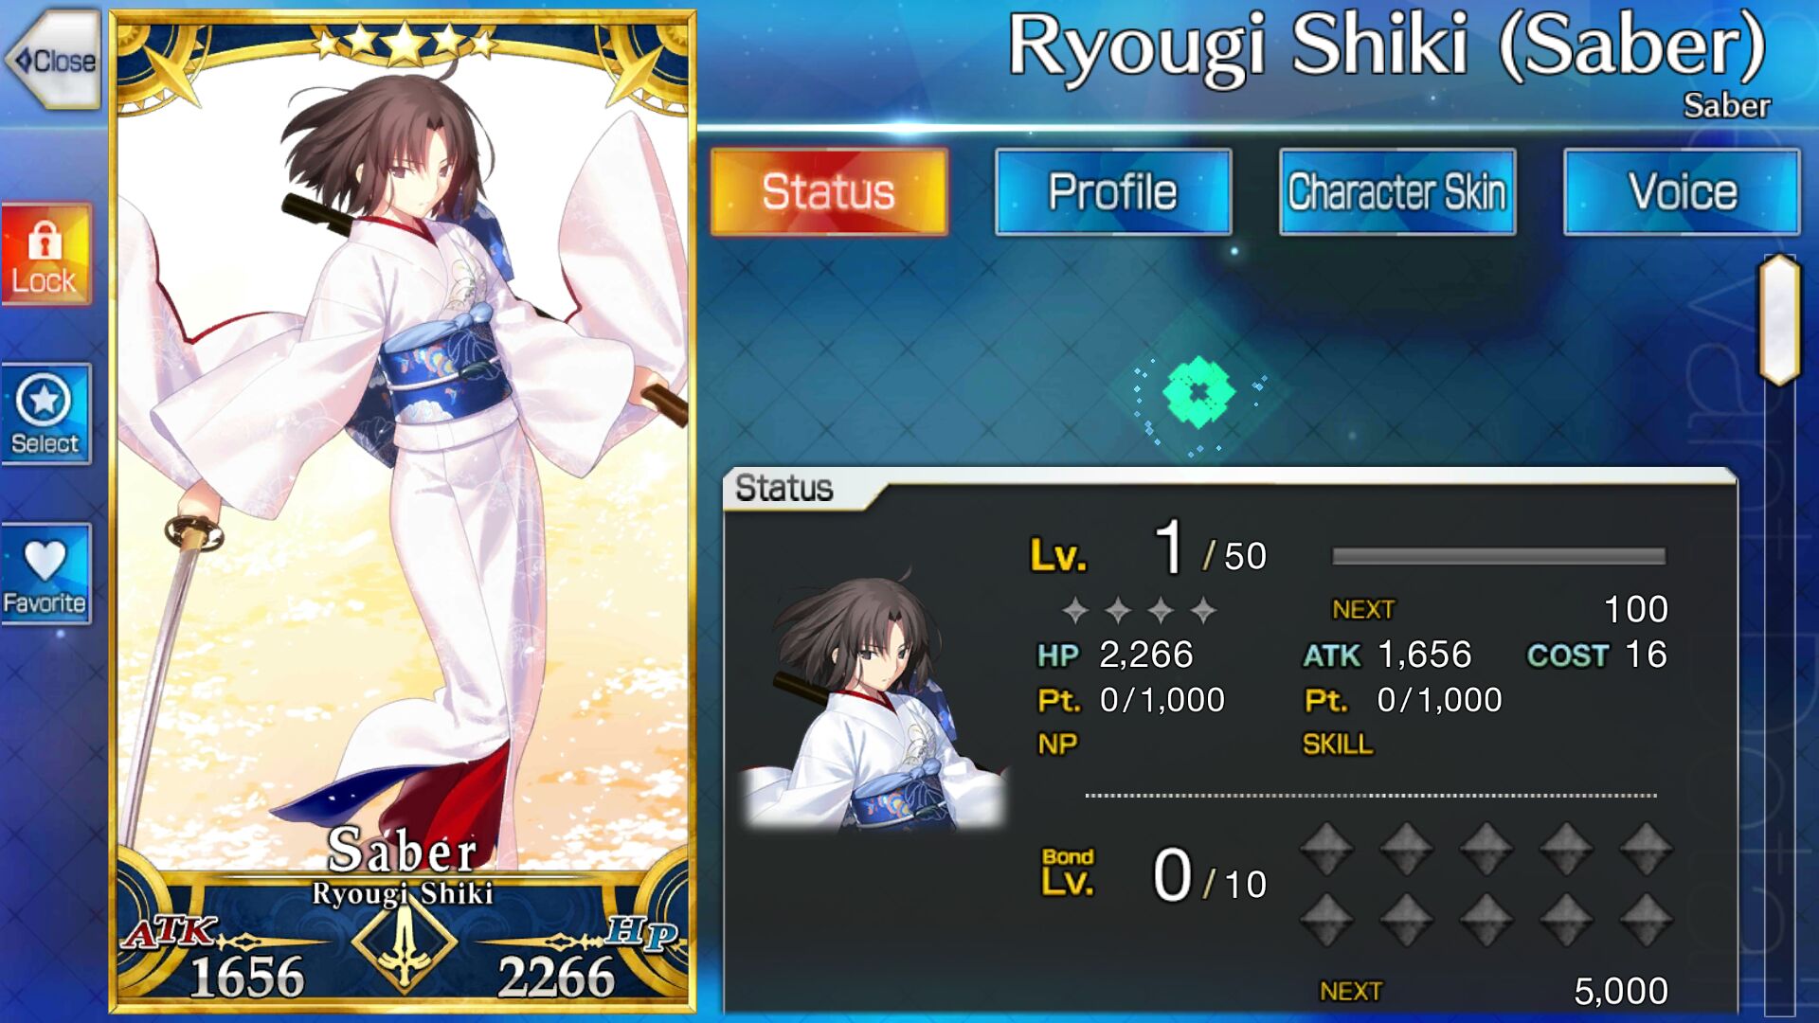Click the servant portrait thumbnail in Status panel
This screenshot has height=1023, width=1819.
pos(872,701)
